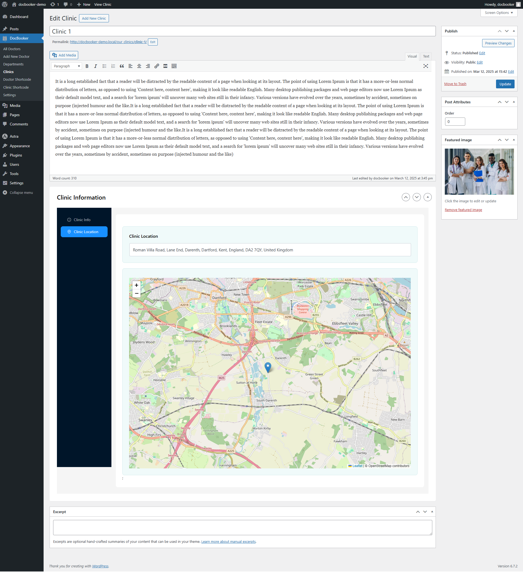Click the Preview Changes button
The image size is (523, 572).
coord(498,43)
